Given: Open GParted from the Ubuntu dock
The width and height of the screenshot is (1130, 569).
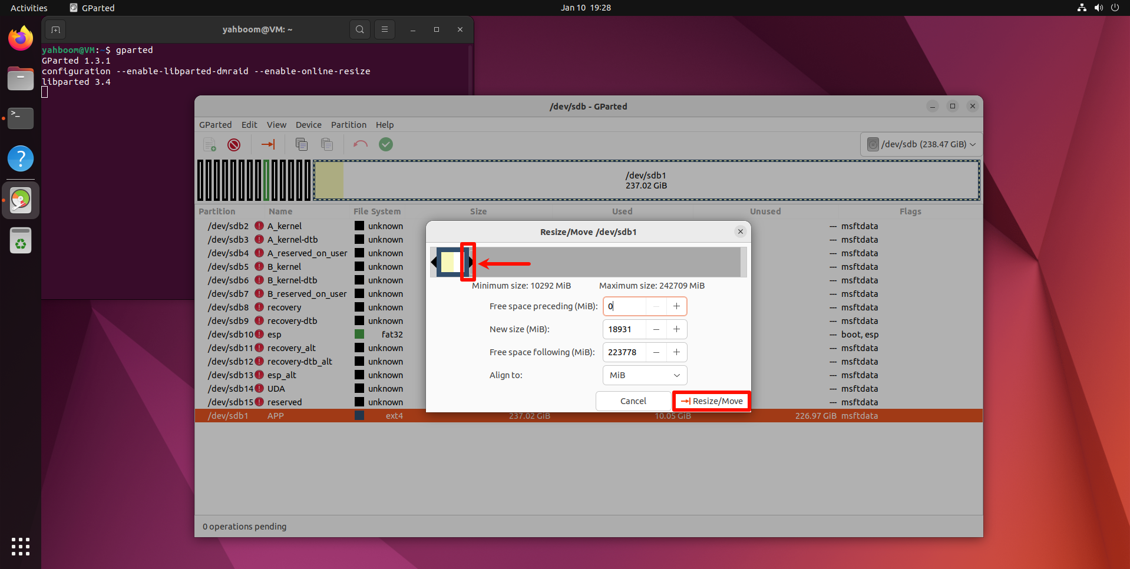Looking at the screenshot, I should 21,200.
